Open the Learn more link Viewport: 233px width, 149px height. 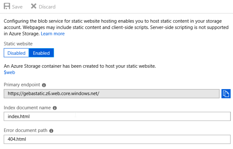coord(53,34)
